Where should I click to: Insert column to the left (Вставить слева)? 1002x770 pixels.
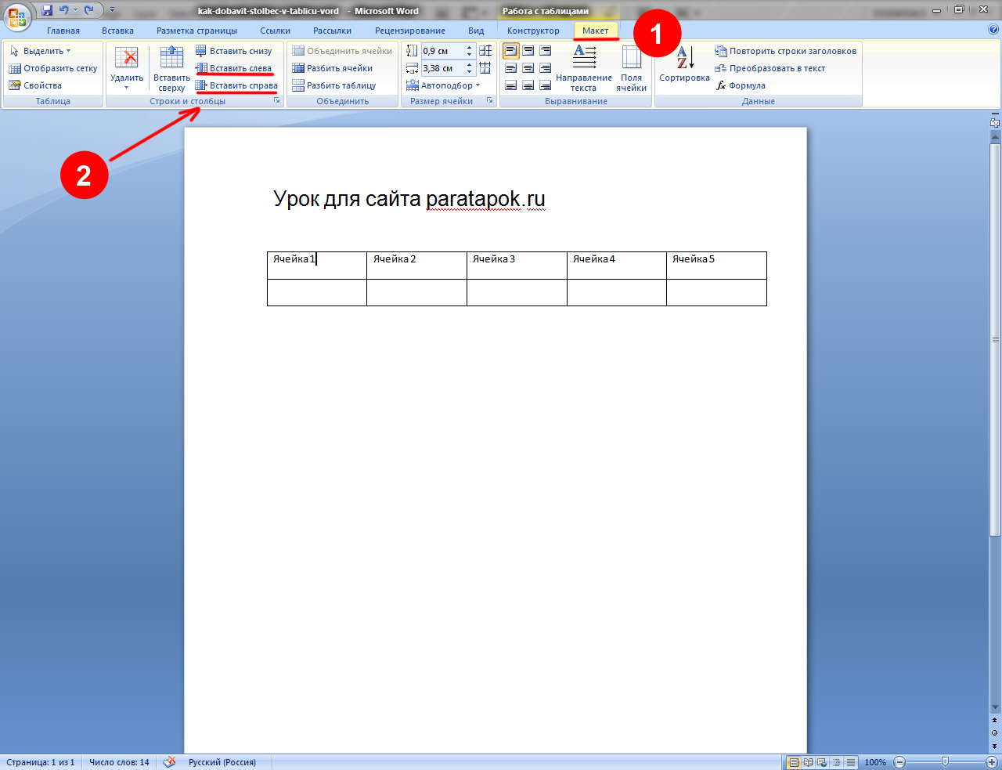[x=233, y=68]
